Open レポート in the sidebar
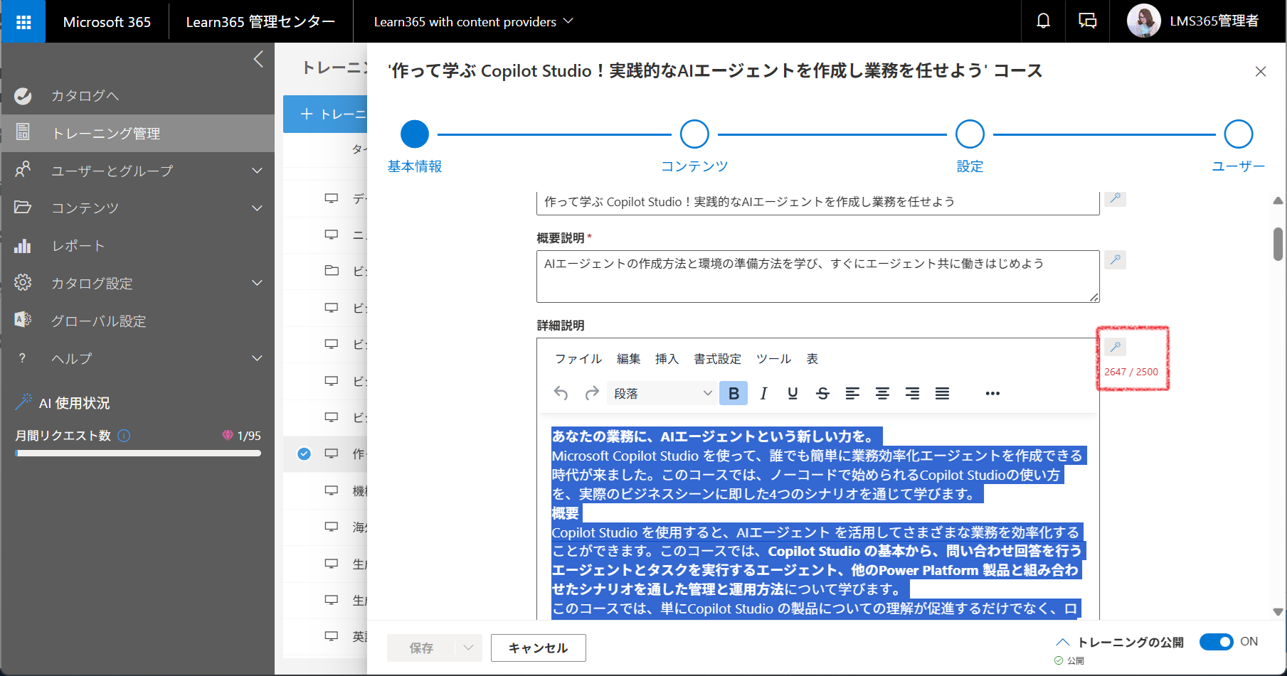The image size is (1287, 676). coord(137,246)
